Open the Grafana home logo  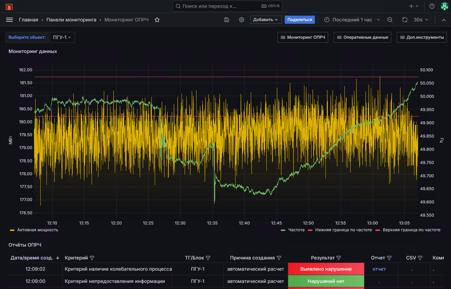[x=9, y=6]
